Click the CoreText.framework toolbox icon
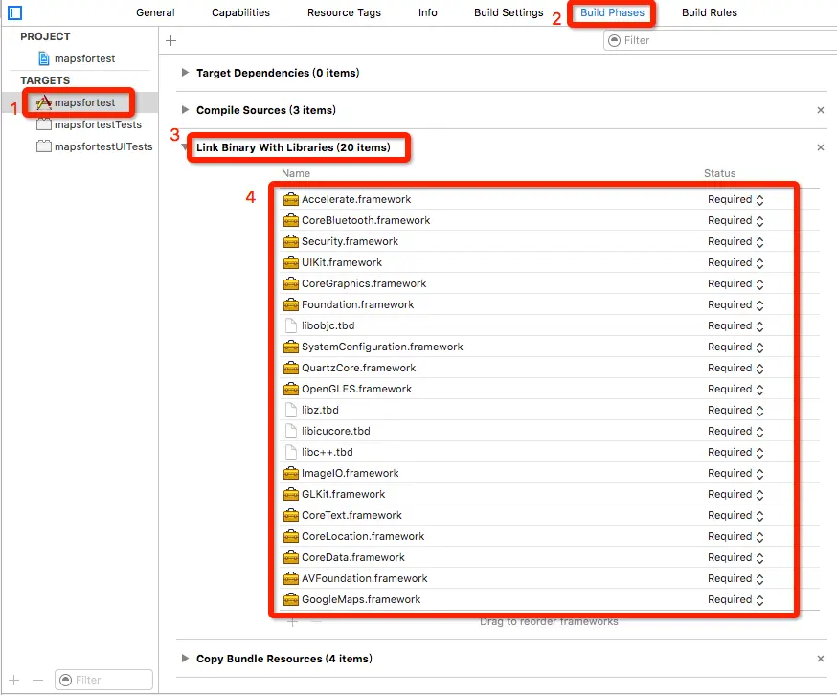Image resolution: width=837 pixels, height=695 pixels. pos(291,515)
